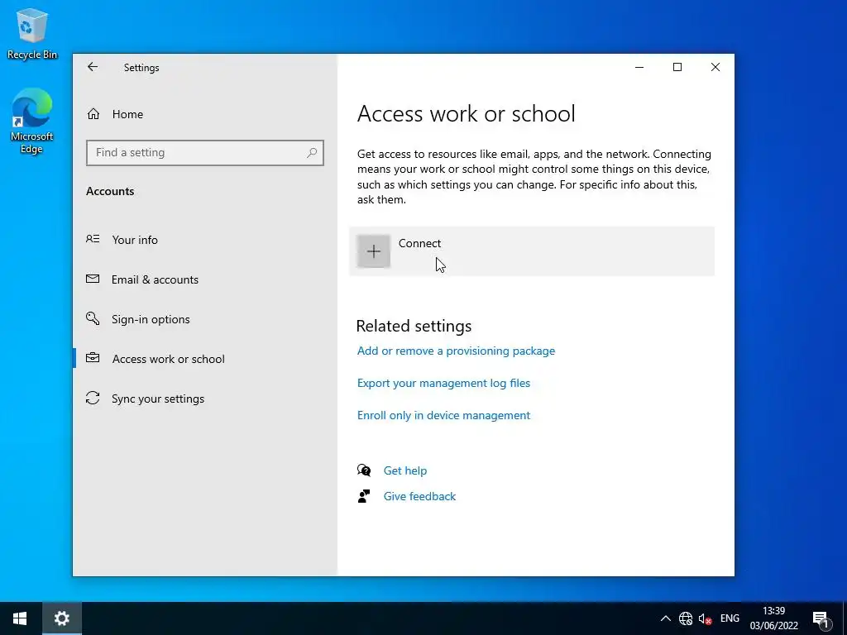Image resolution: width=847 pixels, height=635 pixels.
Task: Open Enroll only in device management
Action: coord(443,415)
